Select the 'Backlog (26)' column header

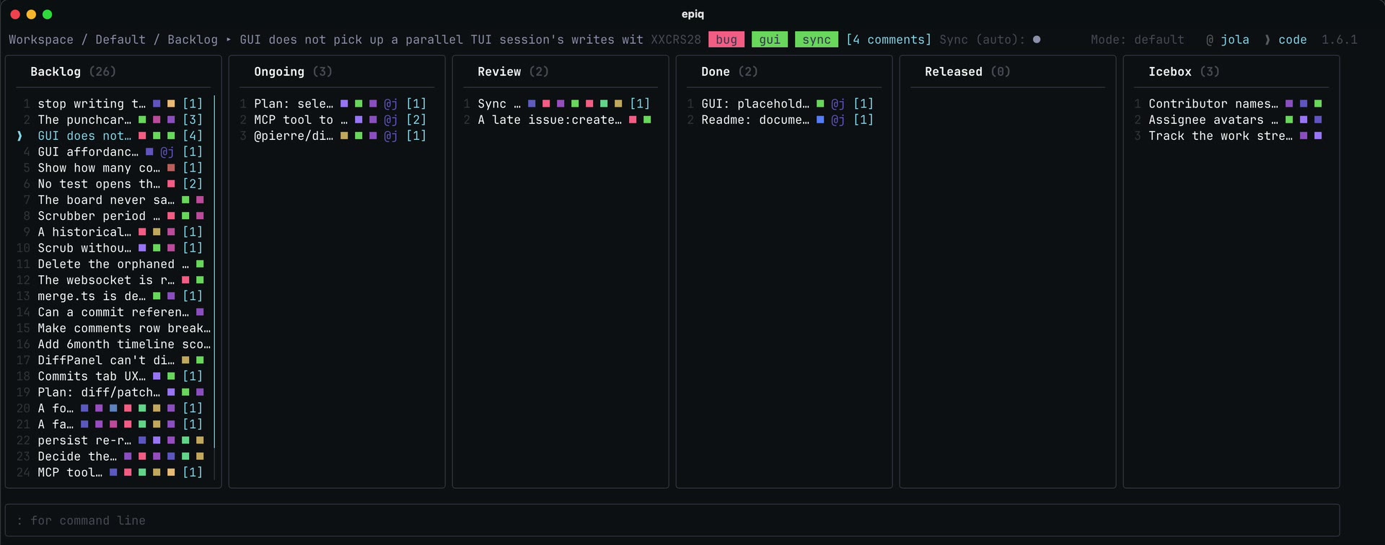point(73,71)
